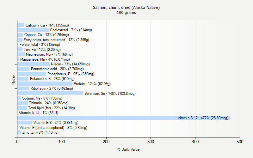Select the 'Cholesterol - 71% (214mg)' label
The width and height of the screenshot is (253, 158).
pos(71,30)
